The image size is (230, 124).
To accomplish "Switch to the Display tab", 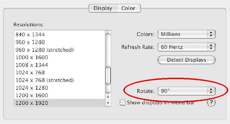I will pos(103,8).
